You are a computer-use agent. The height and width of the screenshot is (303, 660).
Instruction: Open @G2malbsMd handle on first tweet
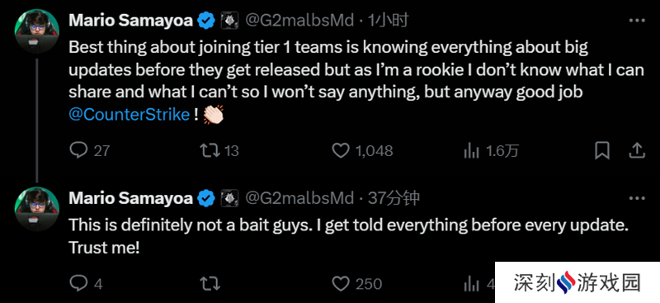tap(299, 21)
